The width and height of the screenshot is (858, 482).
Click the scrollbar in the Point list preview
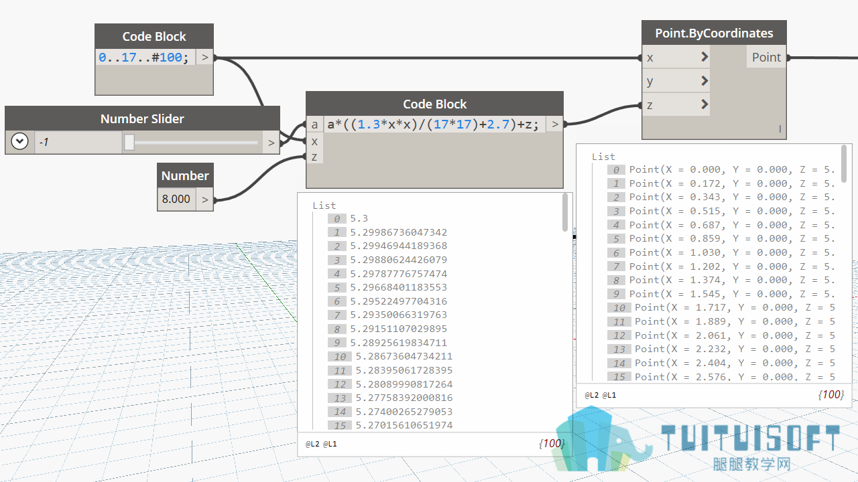click(844, 164)
